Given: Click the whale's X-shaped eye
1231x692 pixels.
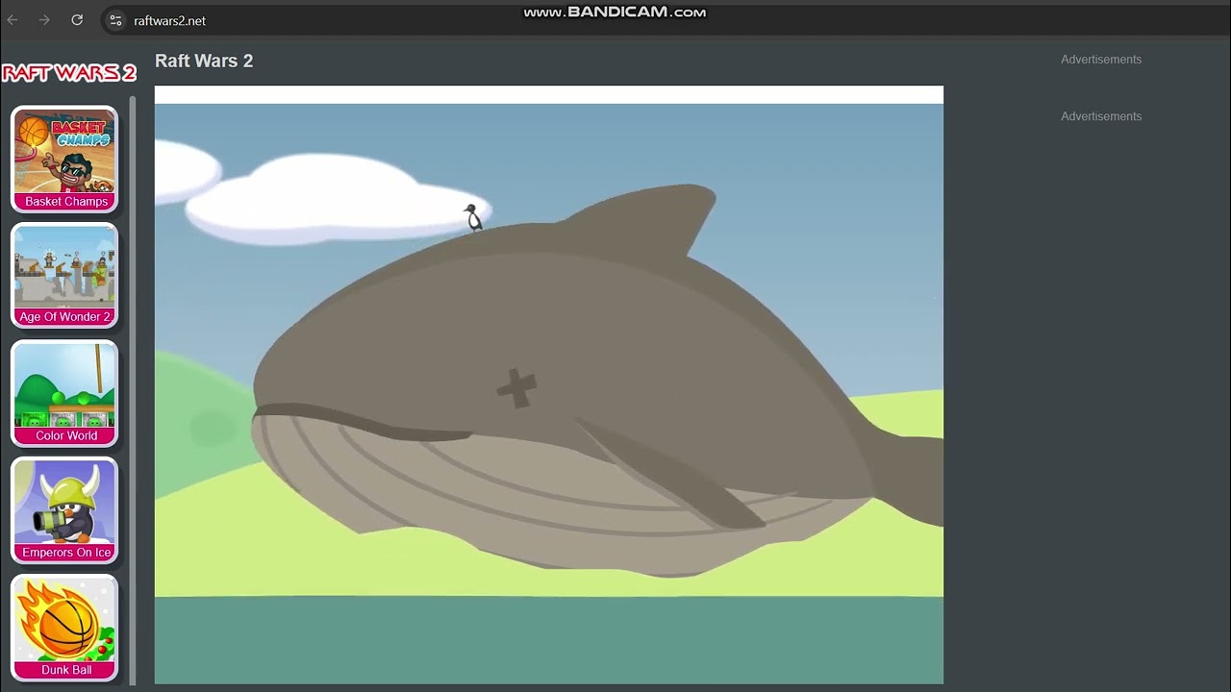Looking at the screenshot, I should click(516, 388).
